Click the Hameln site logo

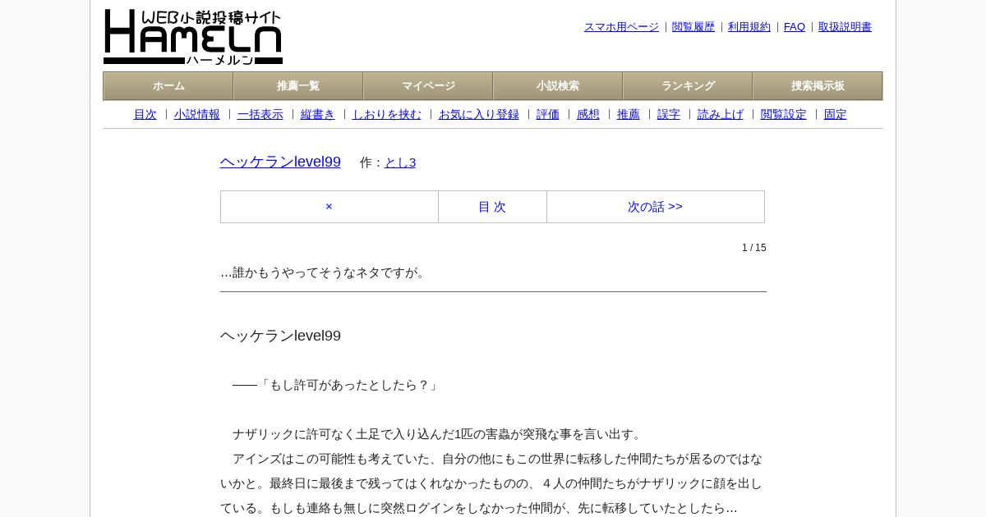coord(193,37)
